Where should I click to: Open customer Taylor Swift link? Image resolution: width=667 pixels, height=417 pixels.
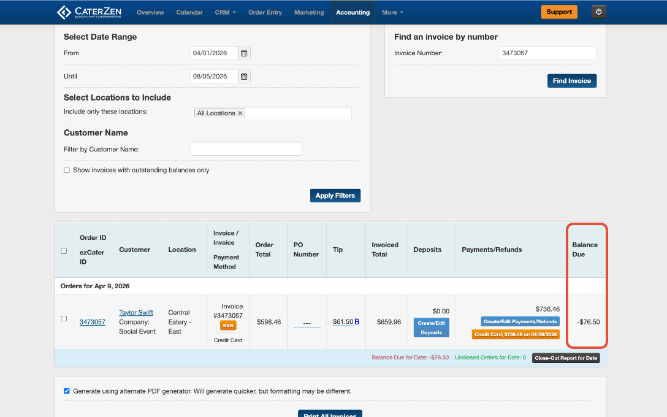coord(136,312)
